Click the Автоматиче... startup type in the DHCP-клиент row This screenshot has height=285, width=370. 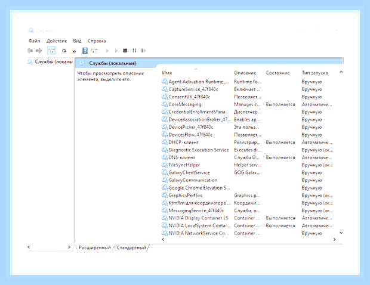click(317, 142)
